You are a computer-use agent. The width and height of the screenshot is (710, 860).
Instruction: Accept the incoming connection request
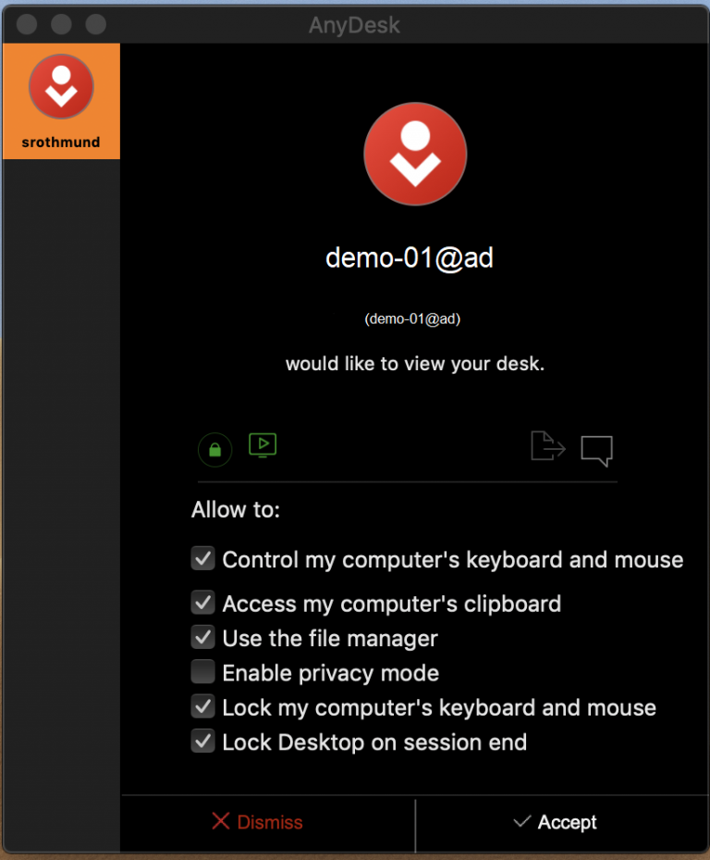(566, 822)
